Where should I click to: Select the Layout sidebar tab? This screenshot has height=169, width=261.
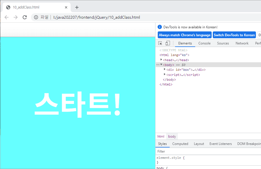[199, 144]
